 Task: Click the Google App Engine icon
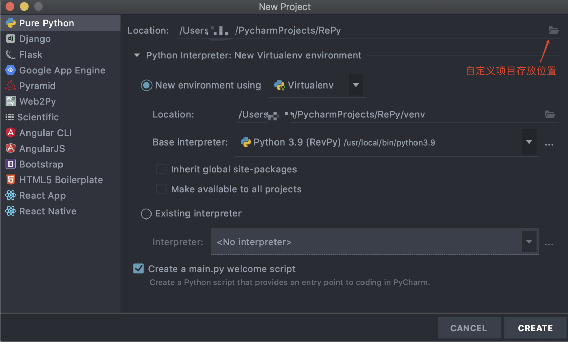tap(11, 70)
